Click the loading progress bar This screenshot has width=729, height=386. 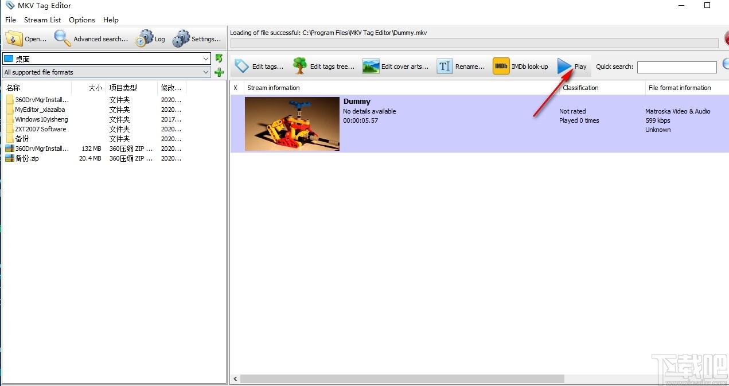[474, 43]
